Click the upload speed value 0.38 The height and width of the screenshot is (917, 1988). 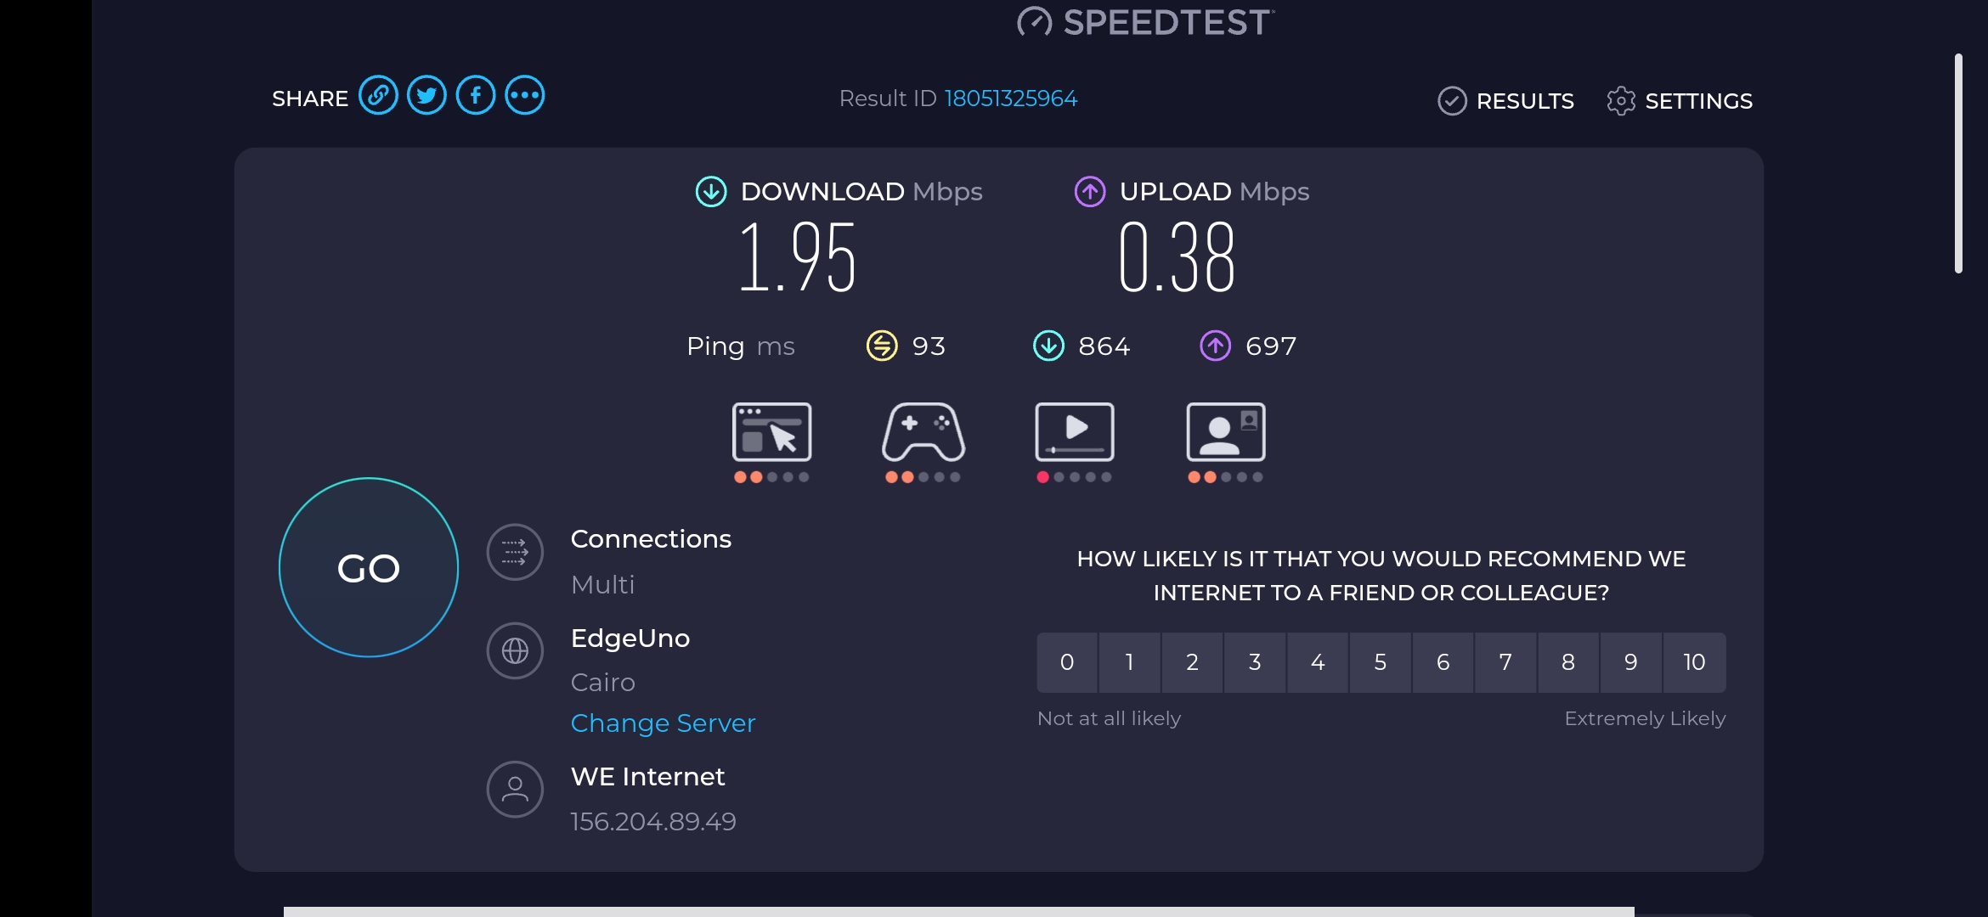pos(1177,256)
